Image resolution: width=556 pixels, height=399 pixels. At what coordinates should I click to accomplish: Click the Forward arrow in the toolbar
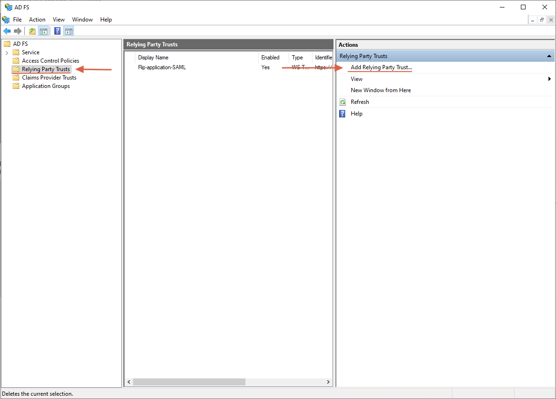pos(18,31)
